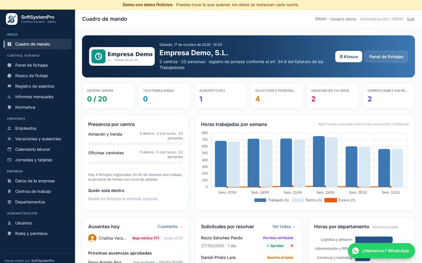Viewport: 422px width, 263px height.
Task: Toggle Exceso (h) legend swatch
Action: click(x=331, y=200)
